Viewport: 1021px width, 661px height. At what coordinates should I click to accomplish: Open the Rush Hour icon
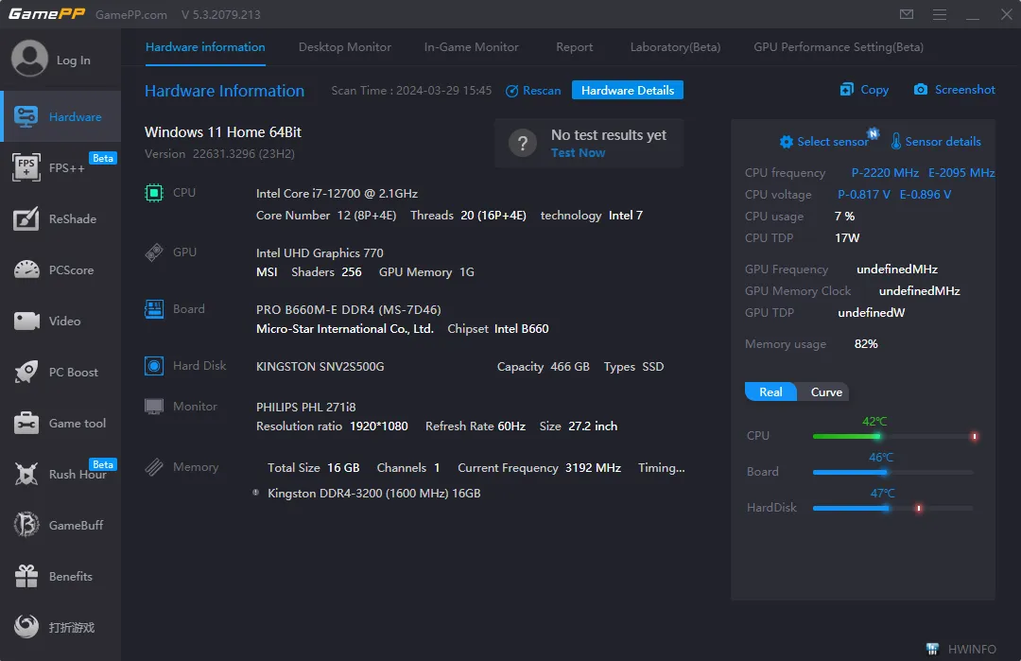pos(26,474)
